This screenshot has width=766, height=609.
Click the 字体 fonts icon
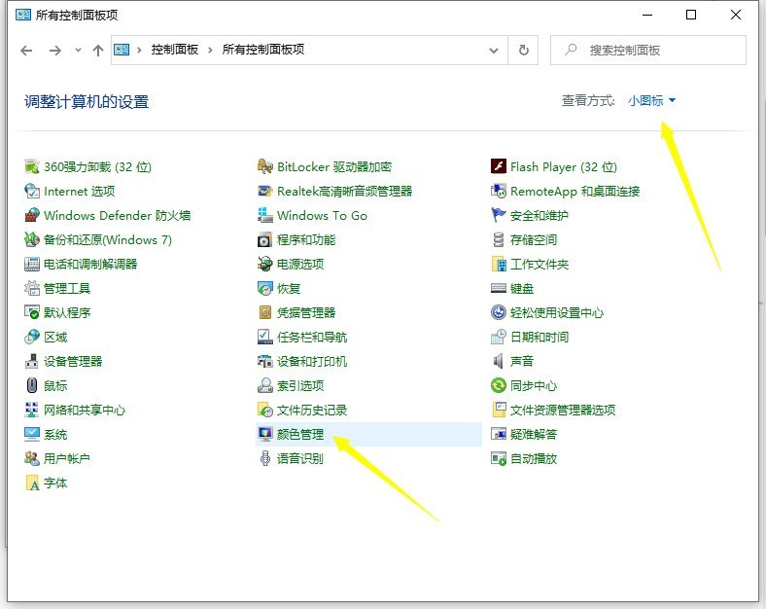point(32,483)
